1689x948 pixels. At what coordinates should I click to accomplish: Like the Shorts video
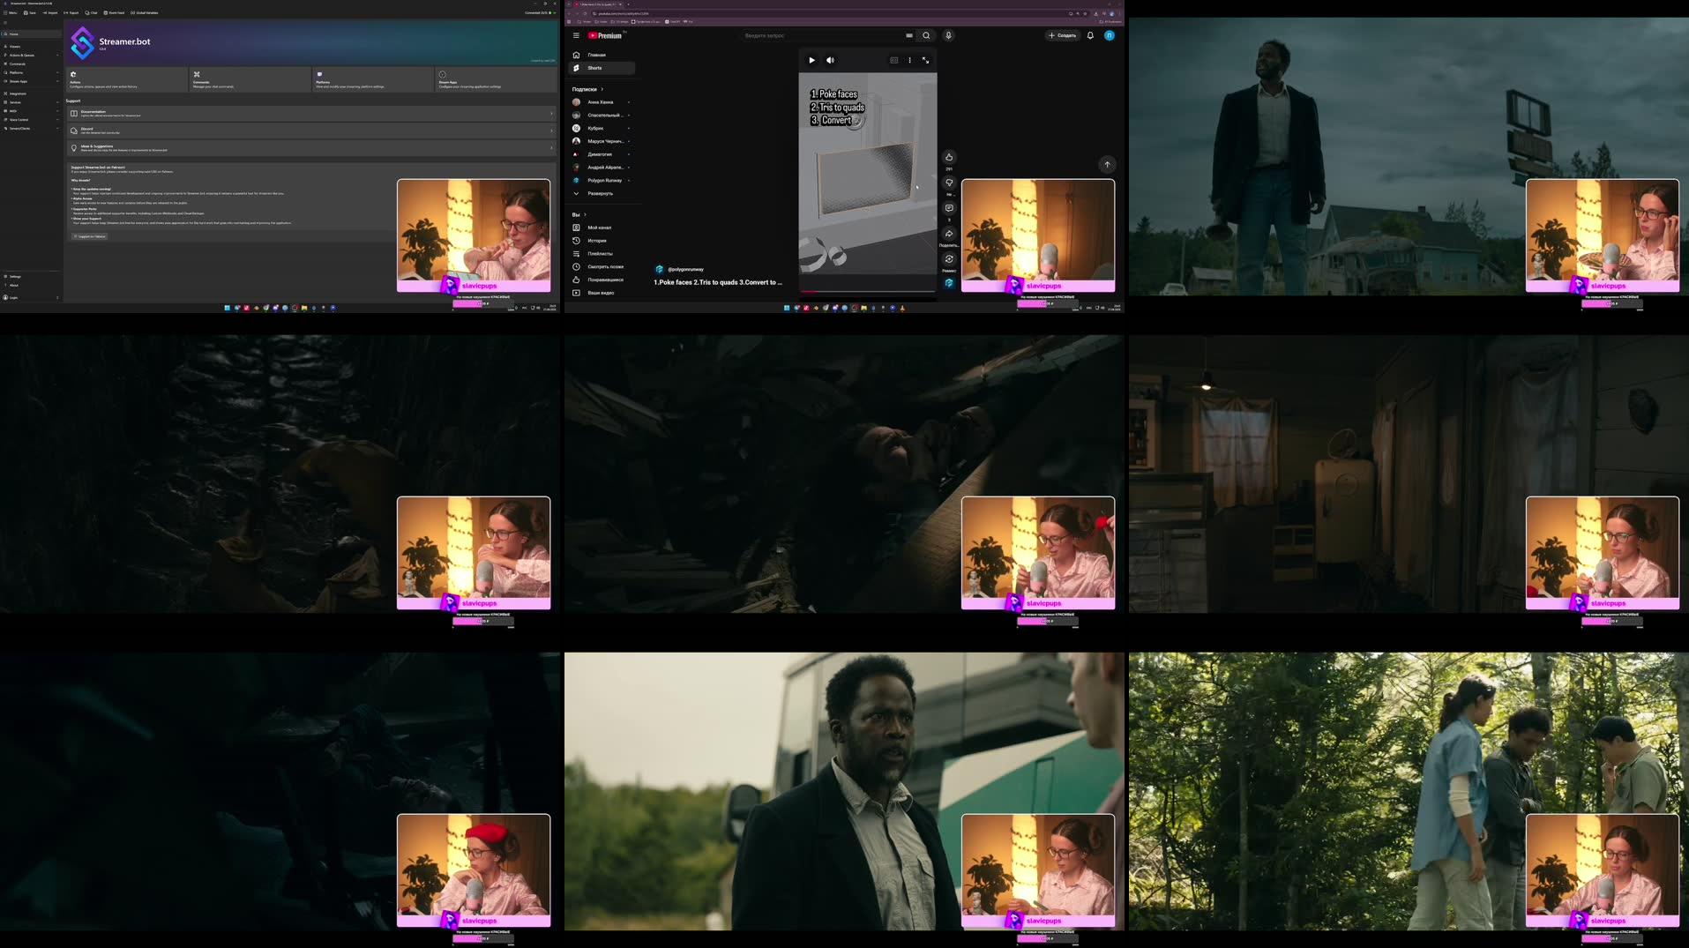949,158
